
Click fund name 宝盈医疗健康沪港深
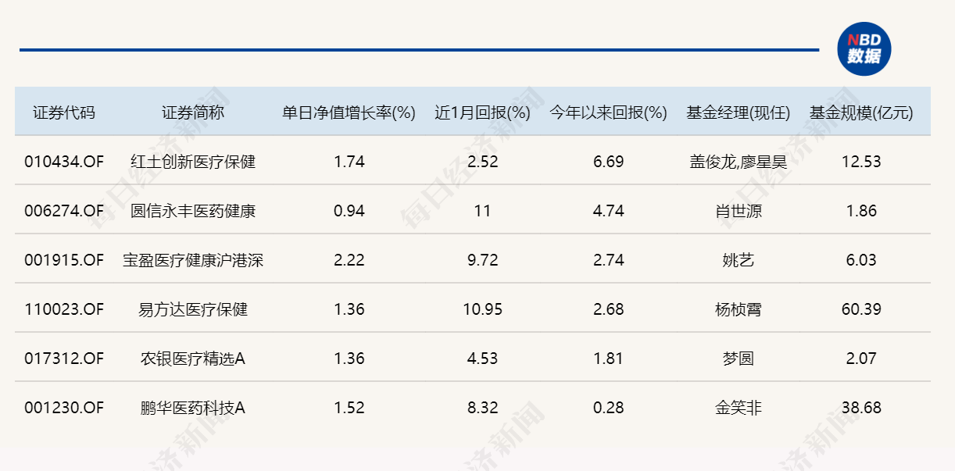pos(193,260)
